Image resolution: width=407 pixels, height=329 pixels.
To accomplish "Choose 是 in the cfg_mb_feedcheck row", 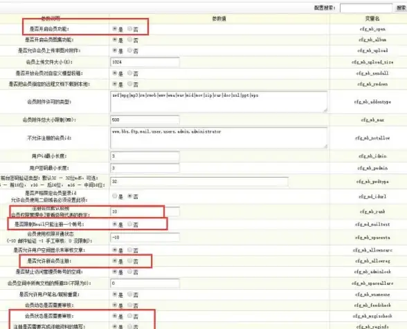I will click(115, 305).
